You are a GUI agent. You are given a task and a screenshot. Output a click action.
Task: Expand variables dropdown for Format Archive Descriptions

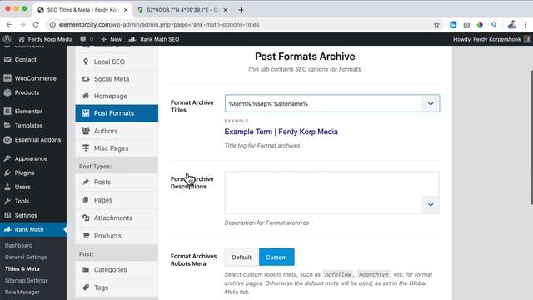coord(431,204)
